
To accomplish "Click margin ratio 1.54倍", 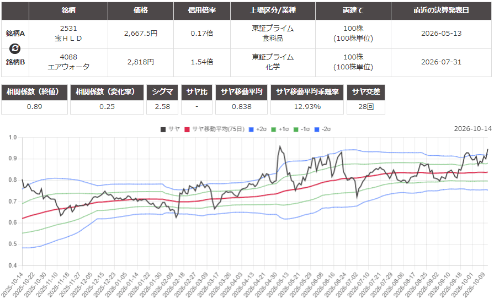I will [x=201, y=62].
